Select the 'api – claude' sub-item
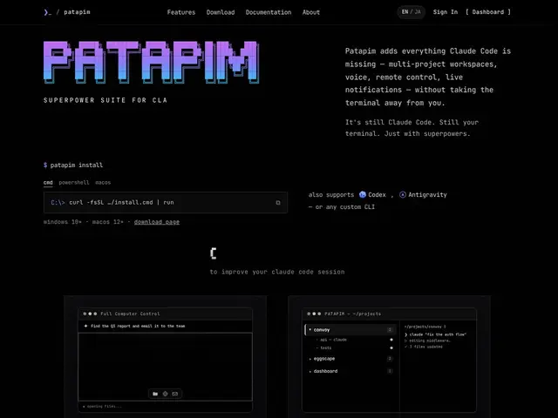Screen dimensions: 558x418 [x=333, y=340]
